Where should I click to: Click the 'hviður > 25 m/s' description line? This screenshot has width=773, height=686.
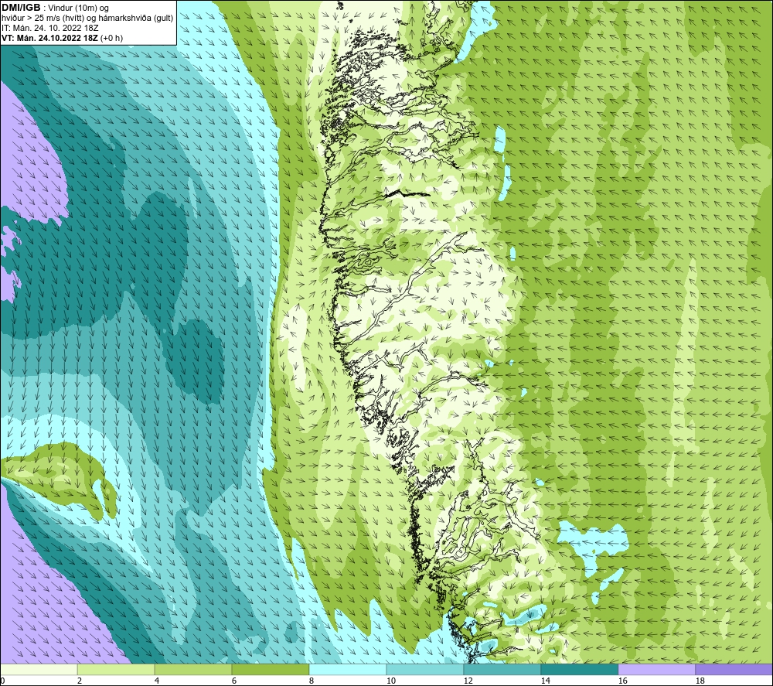pos(88,19)
